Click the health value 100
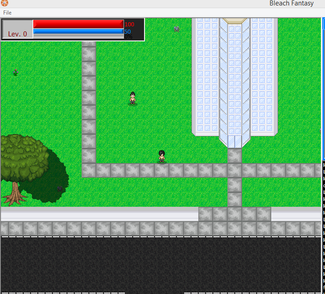Viewport: 325px width, 294px height. point(129,25)
